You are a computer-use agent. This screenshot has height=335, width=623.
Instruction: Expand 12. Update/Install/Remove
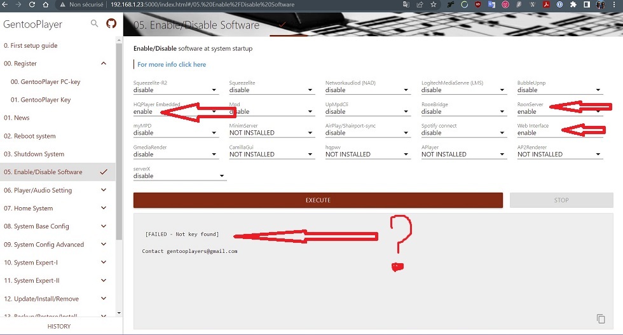[x=104, y=298]
